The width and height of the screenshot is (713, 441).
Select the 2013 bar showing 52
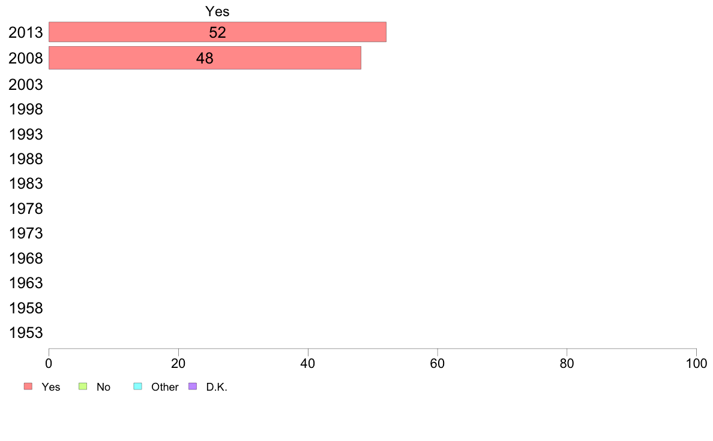(217, 32)
